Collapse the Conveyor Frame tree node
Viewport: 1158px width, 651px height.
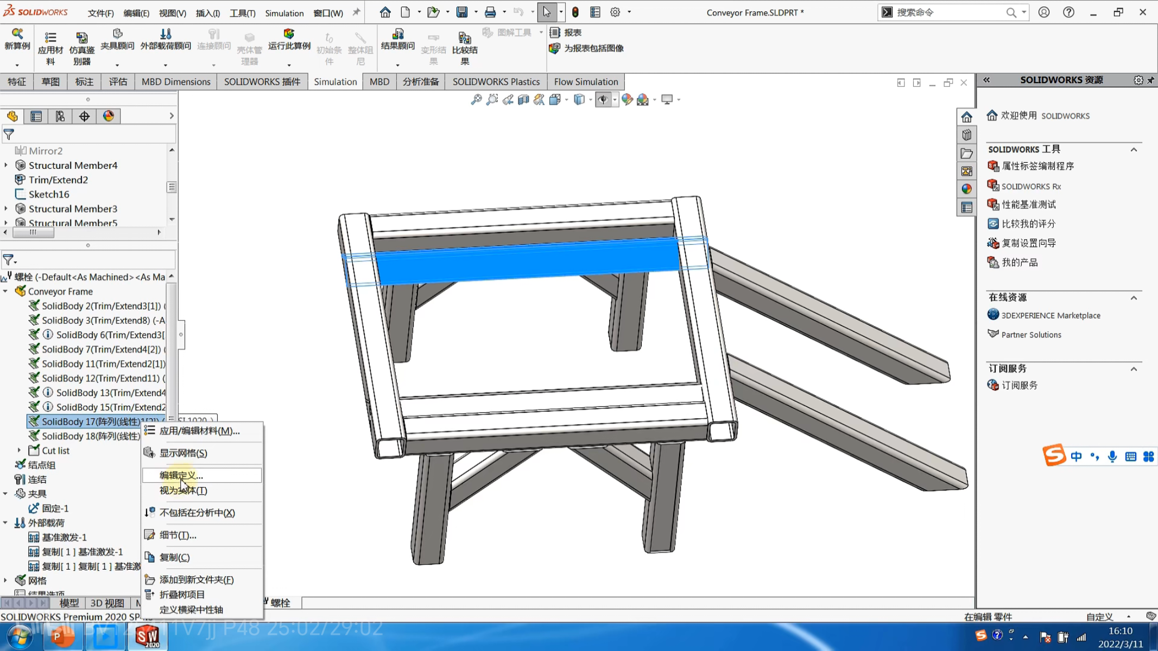(x=5, y=291)
